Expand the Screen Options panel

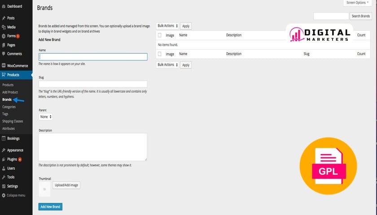(x=357, y=3)
